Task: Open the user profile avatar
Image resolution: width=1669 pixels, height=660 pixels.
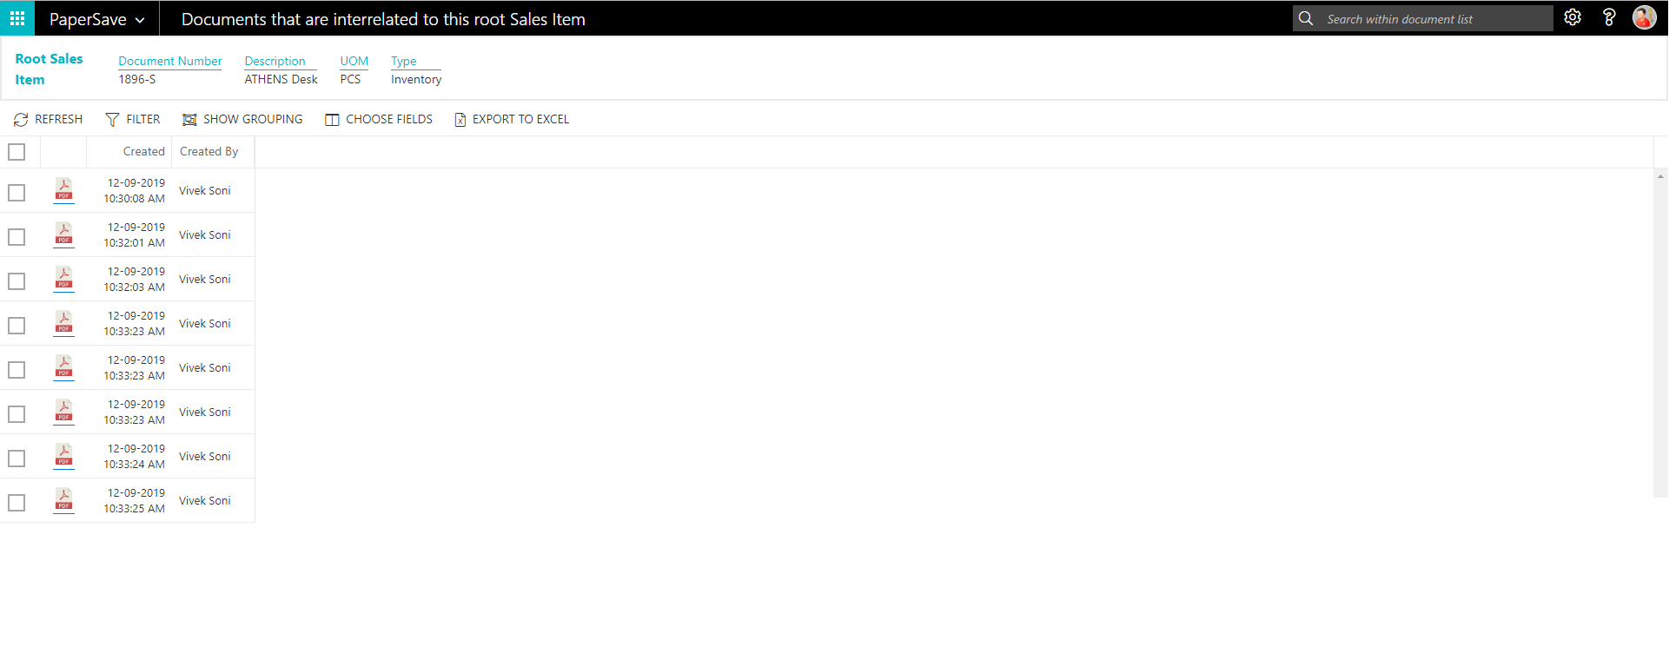Action: (1644, 18)
